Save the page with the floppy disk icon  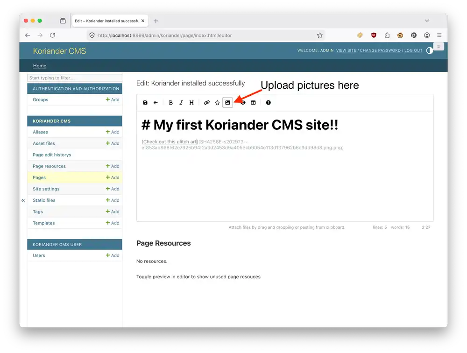click(145, 102)
